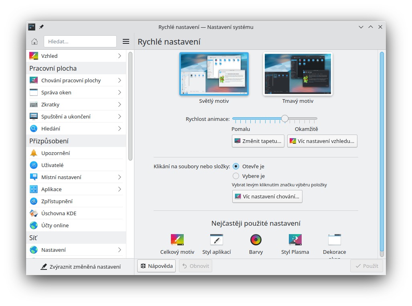Pin the window using the pin icon
Image resolution: width=412 pixels, height=306 pixels.
[41, 27]
